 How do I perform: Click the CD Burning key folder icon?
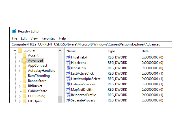point(25,96)
